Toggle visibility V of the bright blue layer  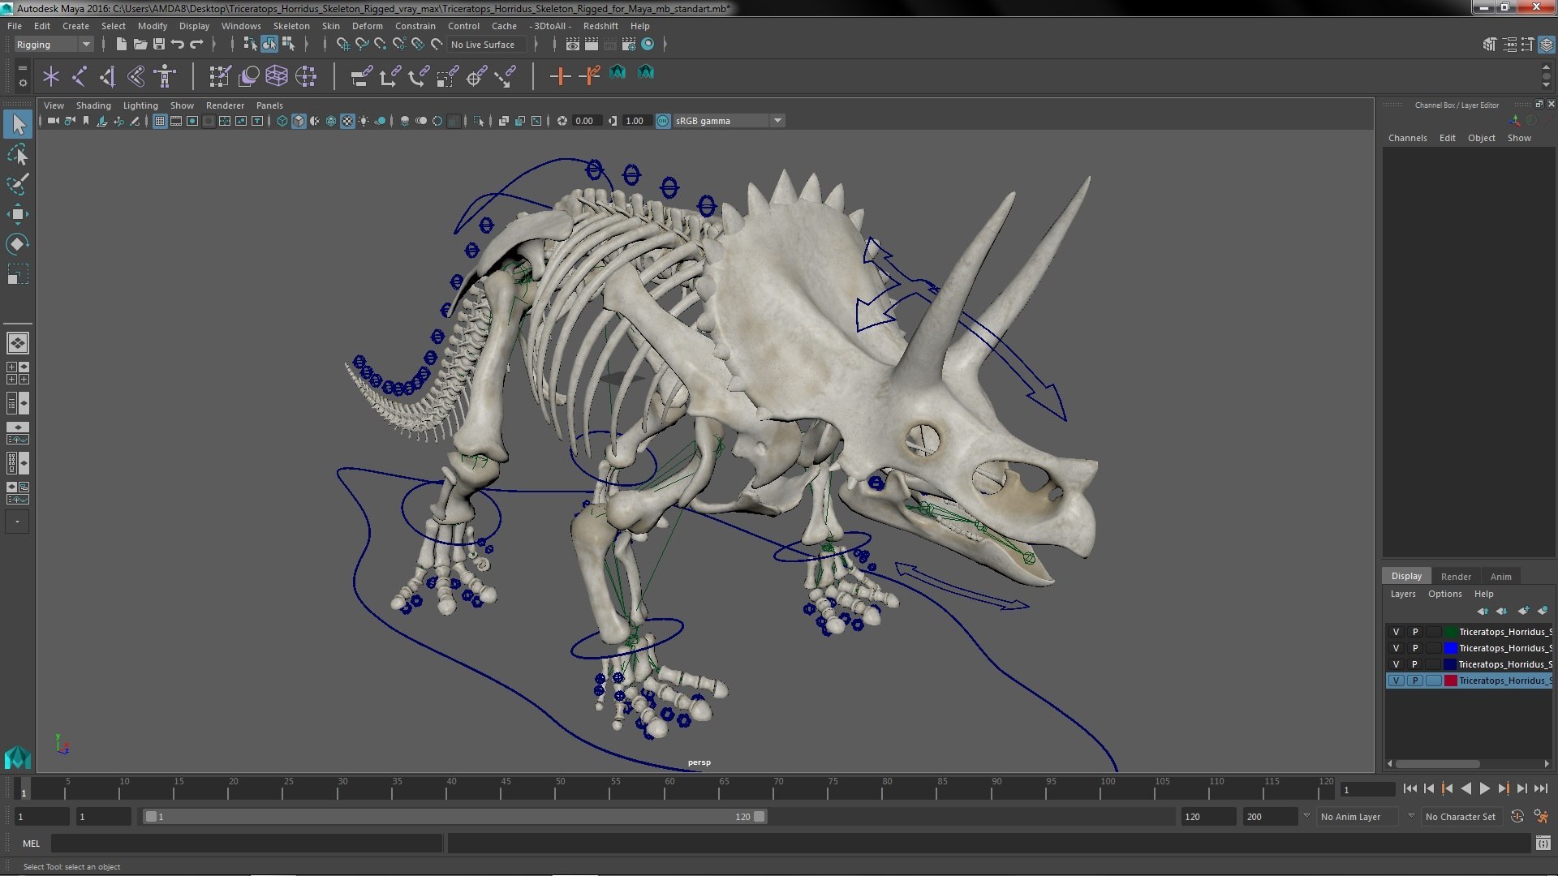(x=1396, y=648)
